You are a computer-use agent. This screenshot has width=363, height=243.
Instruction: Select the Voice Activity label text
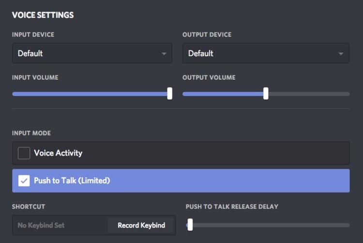click(x=58, y=153)
